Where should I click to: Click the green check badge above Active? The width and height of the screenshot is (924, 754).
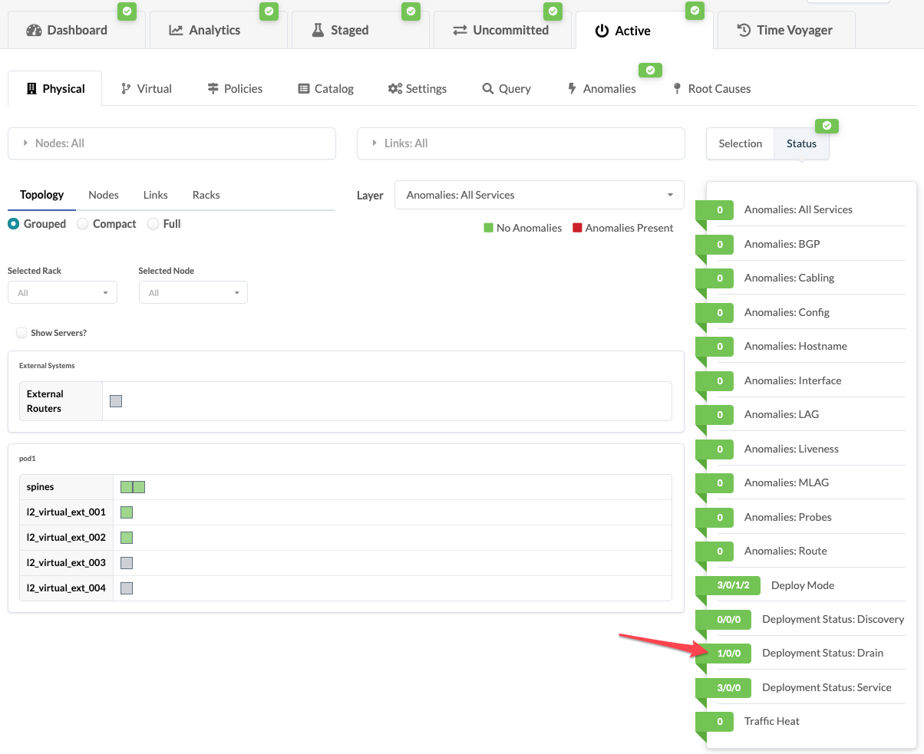[695, 11]
